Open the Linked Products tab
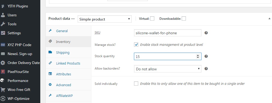Viewport: 272px width, 103px height. 68,63
